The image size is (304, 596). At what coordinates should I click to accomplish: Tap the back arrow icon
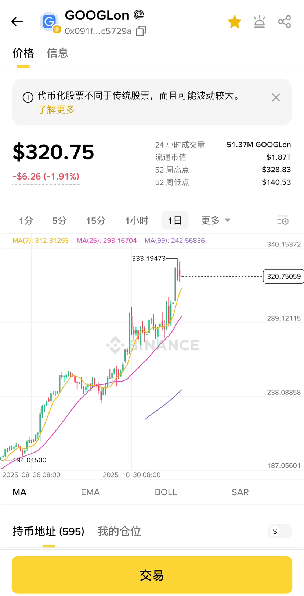click(x=17, y=22)
